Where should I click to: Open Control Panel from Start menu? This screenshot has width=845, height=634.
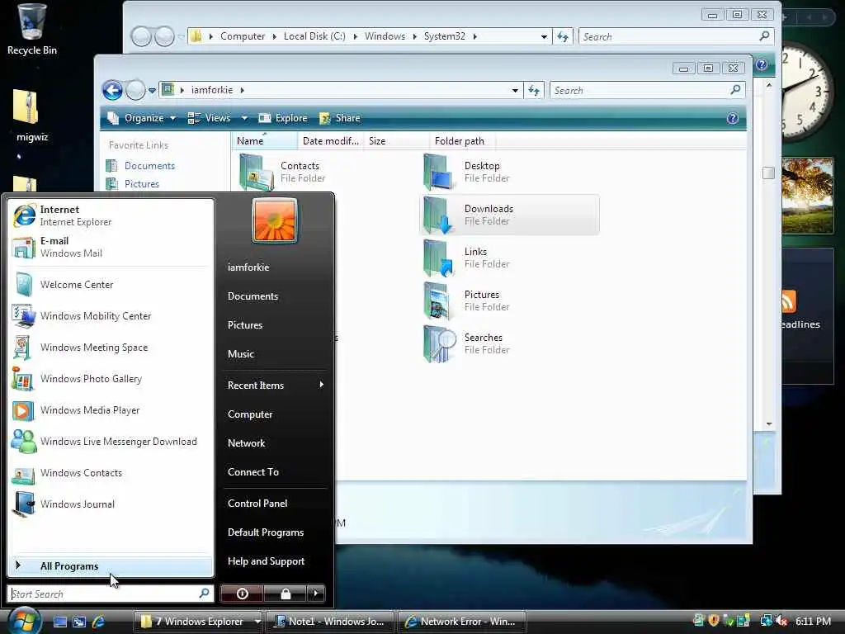click(275, 503)
